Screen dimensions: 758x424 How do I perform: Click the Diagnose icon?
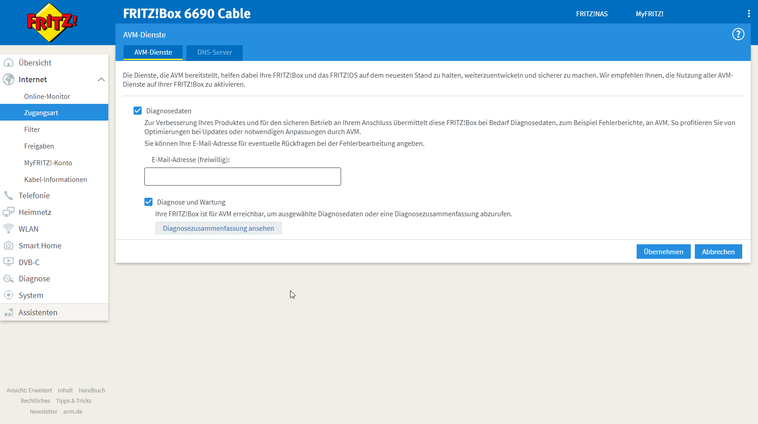pos(9,279)
